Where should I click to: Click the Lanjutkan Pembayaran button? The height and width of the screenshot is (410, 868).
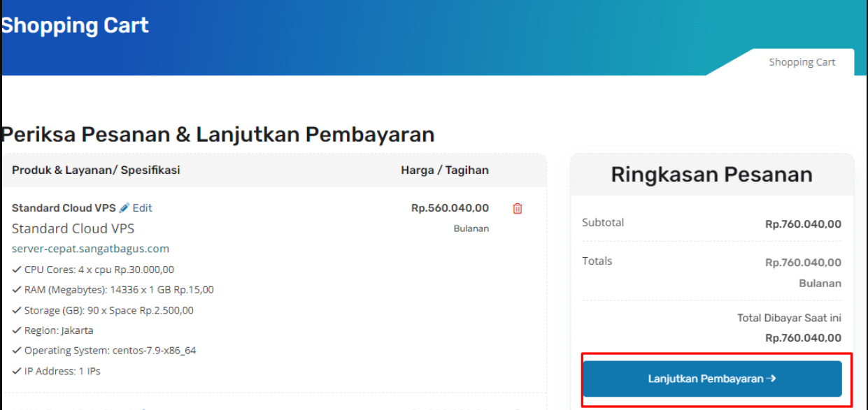click(x=712, y=379)
